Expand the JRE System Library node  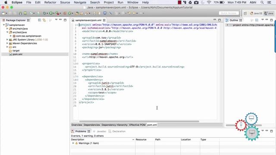[7, 40]
